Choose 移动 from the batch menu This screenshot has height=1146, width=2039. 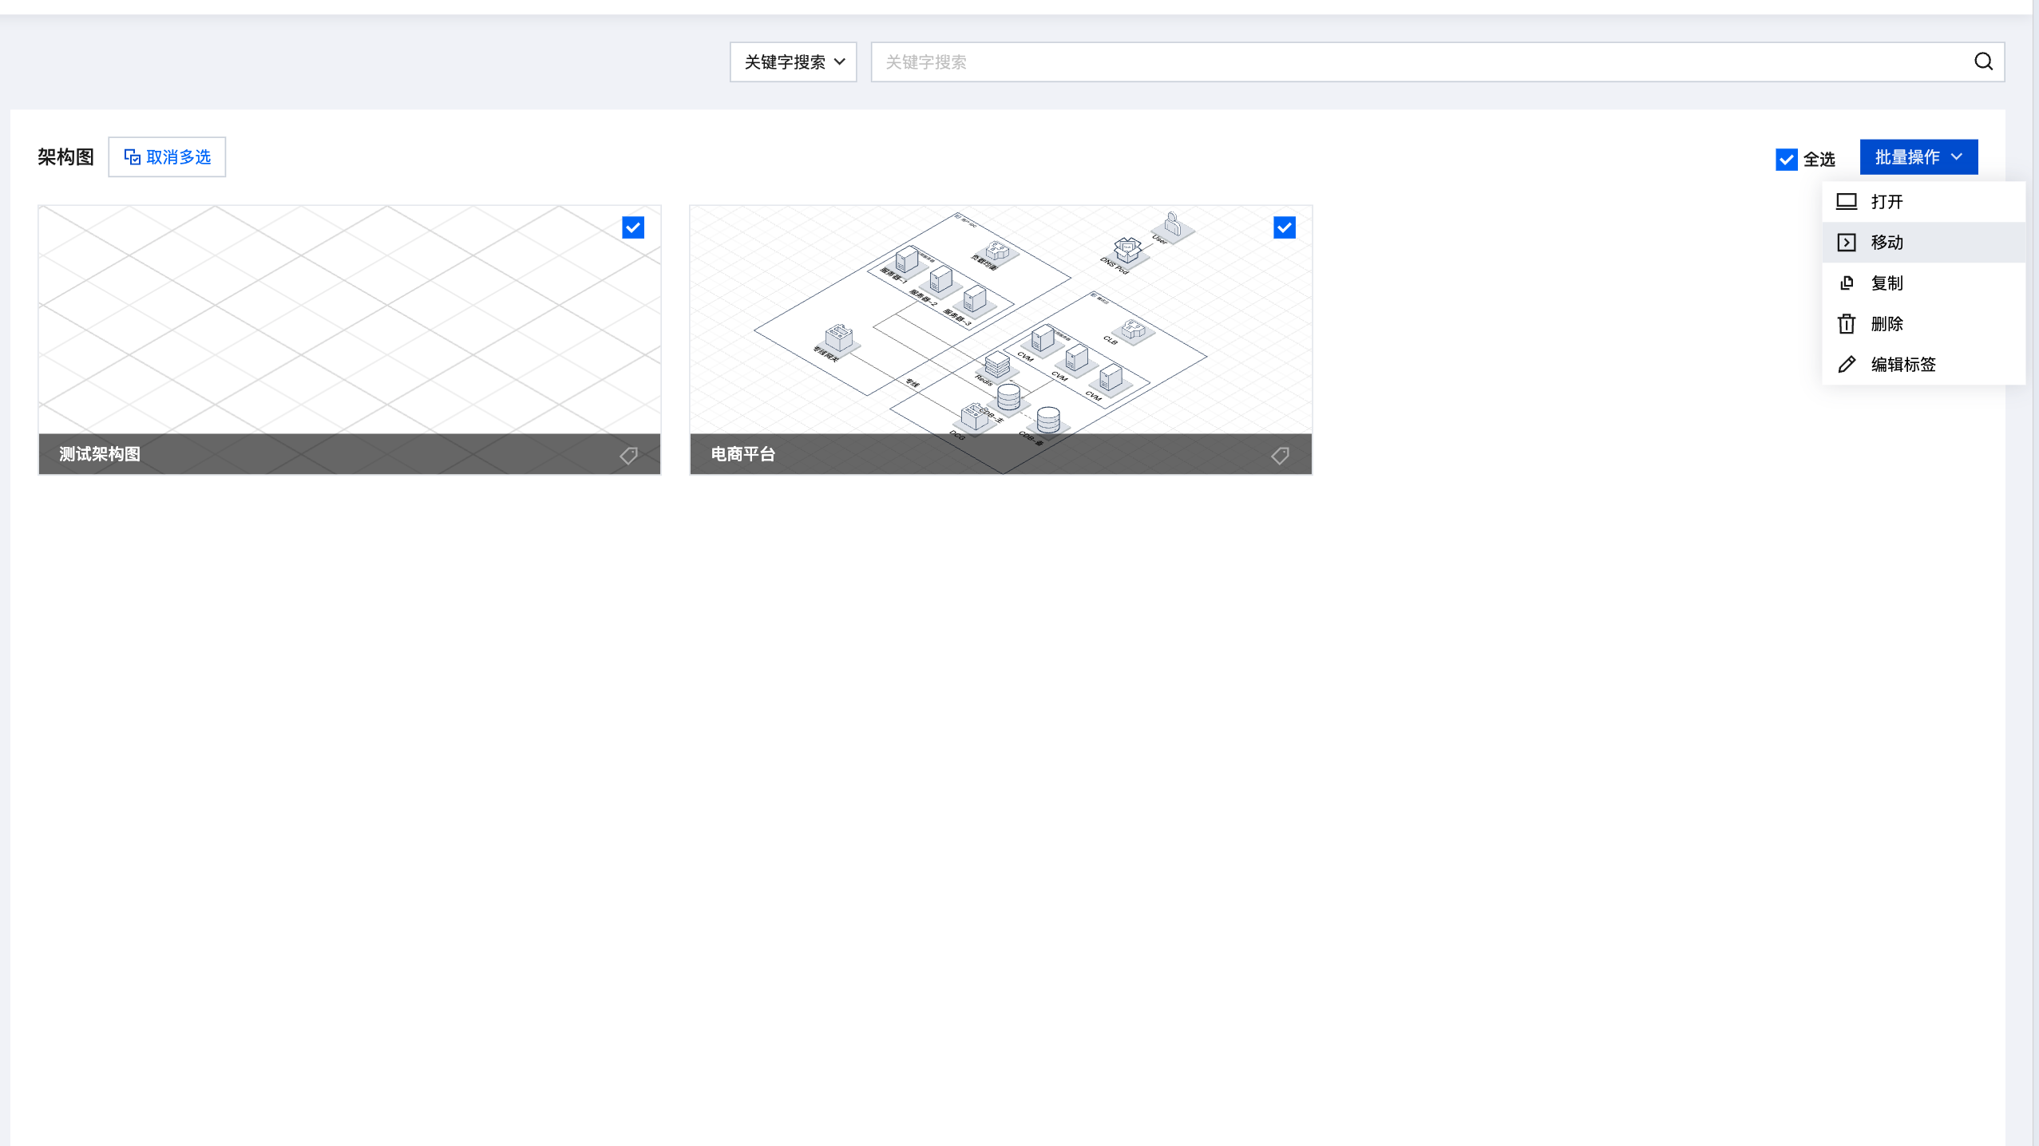1887,243
